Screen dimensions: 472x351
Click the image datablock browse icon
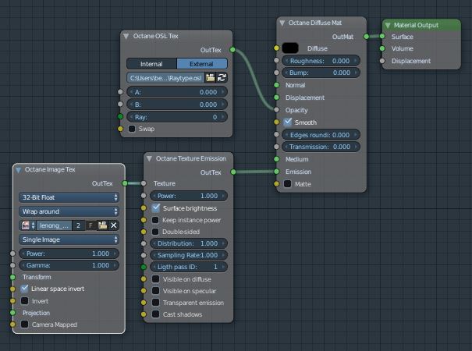pyautogui.click(x=27, y=225)
